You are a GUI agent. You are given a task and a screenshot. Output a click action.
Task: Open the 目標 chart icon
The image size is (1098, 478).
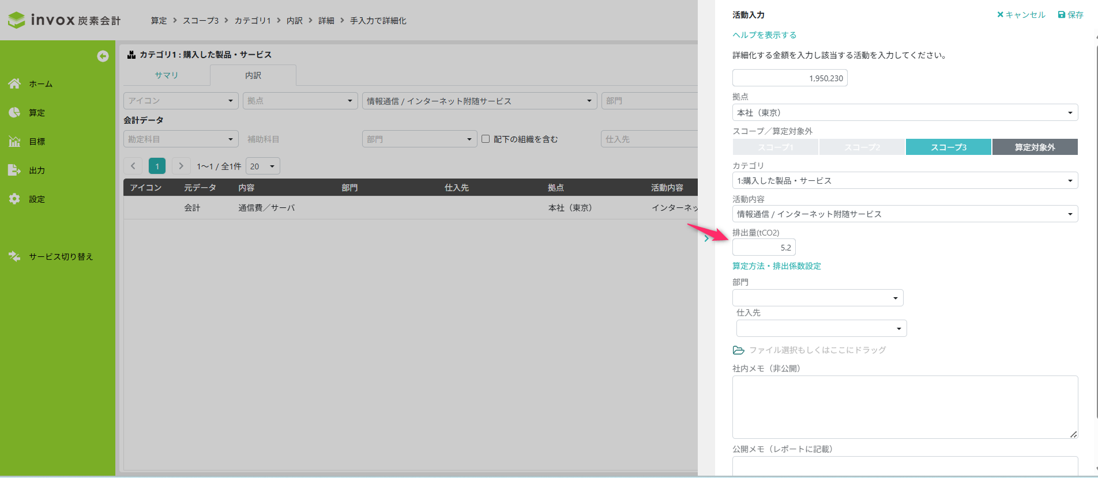tap(14, 141)
